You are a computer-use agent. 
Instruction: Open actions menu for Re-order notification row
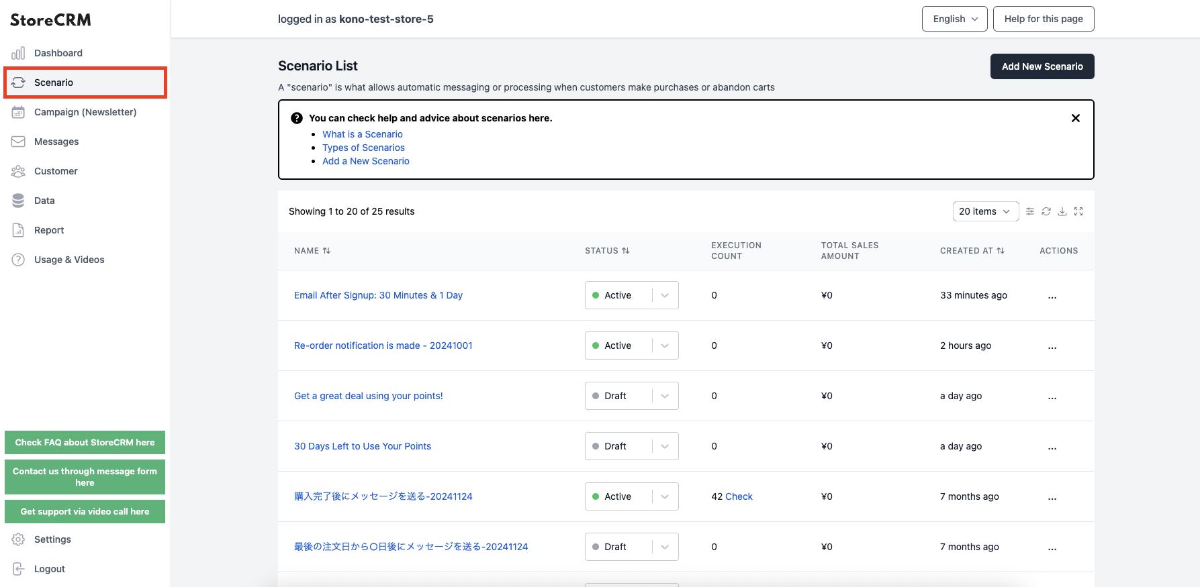1052,346
